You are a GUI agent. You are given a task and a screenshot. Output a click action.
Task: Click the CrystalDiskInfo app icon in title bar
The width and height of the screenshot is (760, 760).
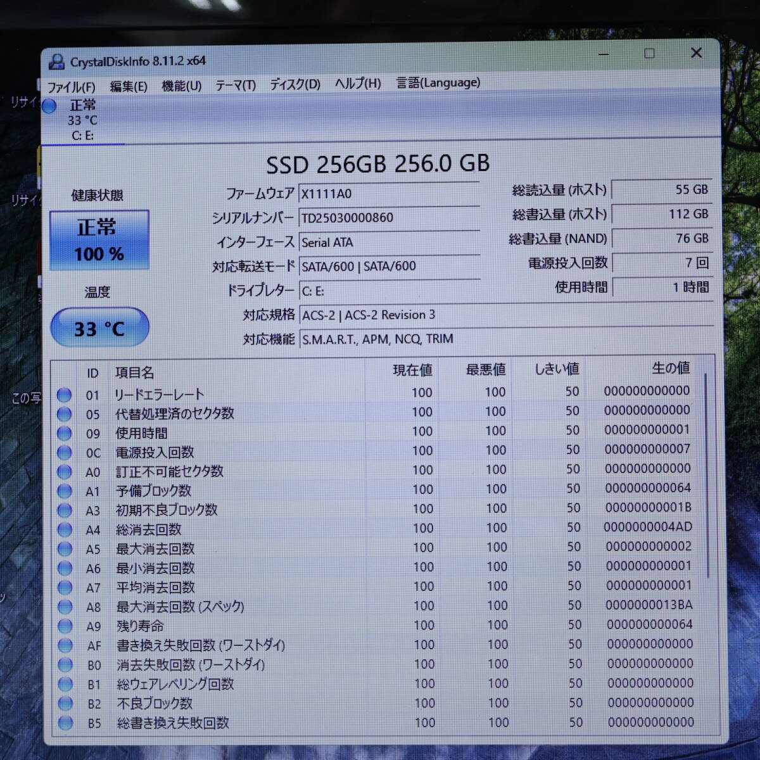click(57, 61)
